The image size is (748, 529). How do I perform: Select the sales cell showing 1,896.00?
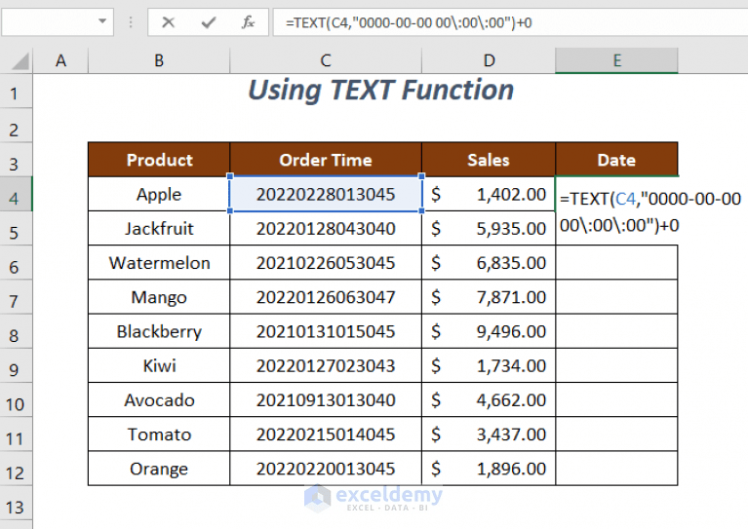click(x=489, y=469)
